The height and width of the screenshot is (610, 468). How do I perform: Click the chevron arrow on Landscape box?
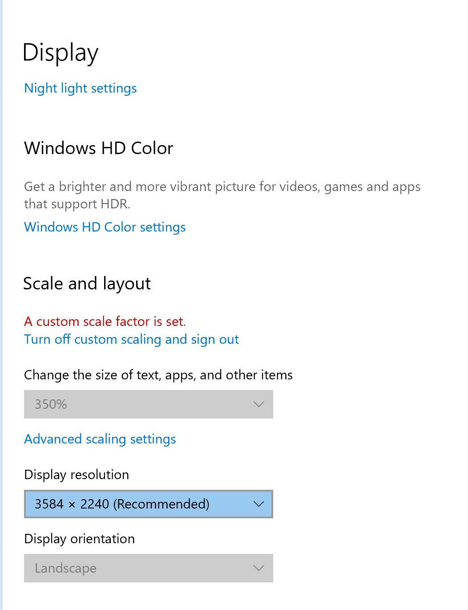click(x=258, y=568)
